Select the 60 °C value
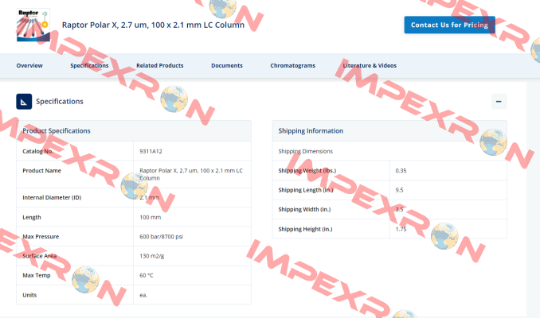This screenshot has height=318, width=540. 147,275
